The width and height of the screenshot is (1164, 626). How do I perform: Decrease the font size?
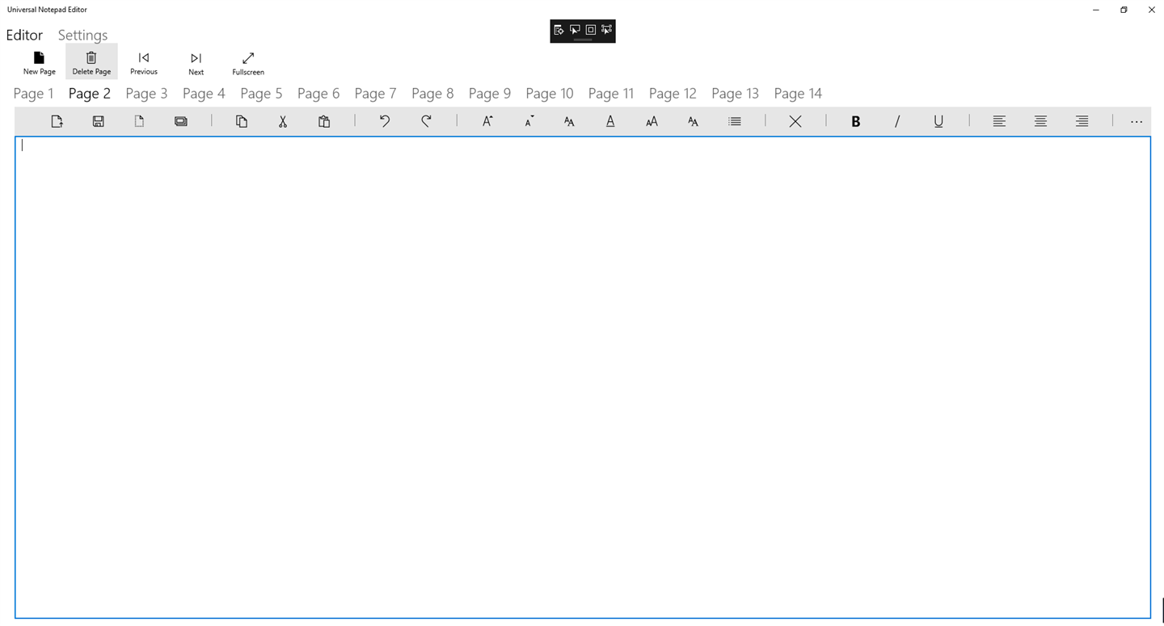[529, 121]
